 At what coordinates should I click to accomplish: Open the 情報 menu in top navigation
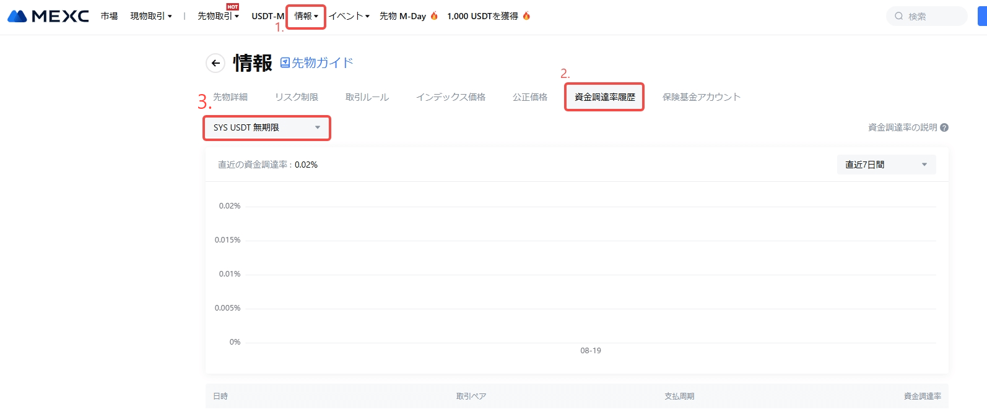pyautogui.click(x=306, y=16)
